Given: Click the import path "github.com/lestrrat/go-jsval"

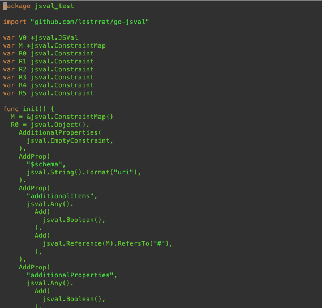Looking at the screenshot, I should click(90, 22).
